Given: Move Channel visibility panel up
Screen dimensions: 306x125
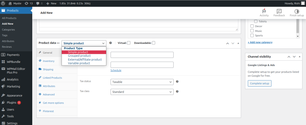Looking at the screenshot, I should [x=289, y=57].
